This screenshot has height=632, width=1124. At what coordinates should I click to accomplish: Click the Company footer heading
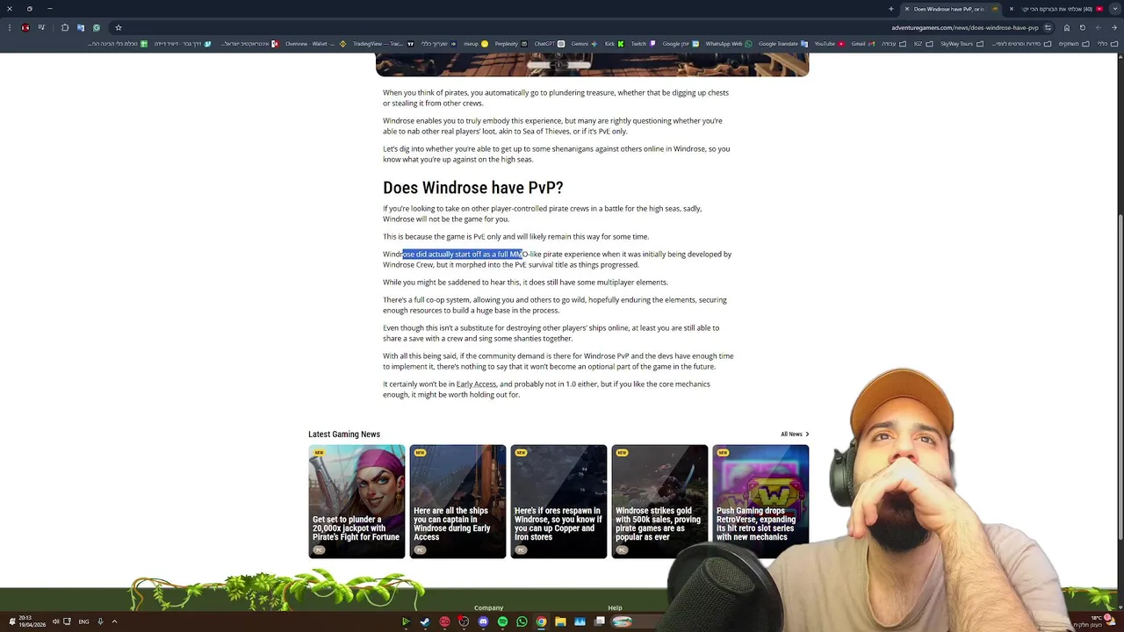point(488,607)
